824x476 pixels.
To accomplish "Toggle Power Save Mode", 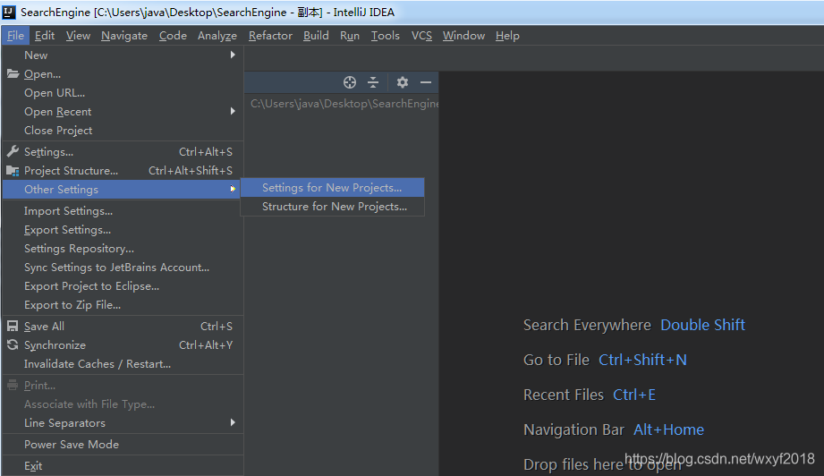I will (x=123, y=445).
